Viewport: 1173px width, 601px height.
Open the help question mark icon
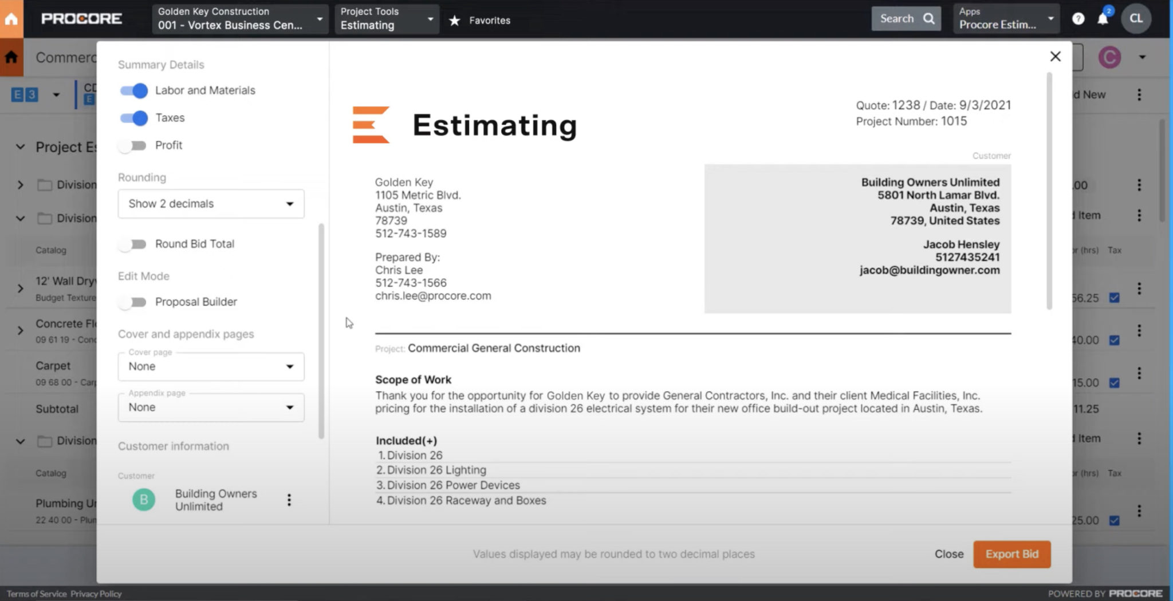(1079, 18)
